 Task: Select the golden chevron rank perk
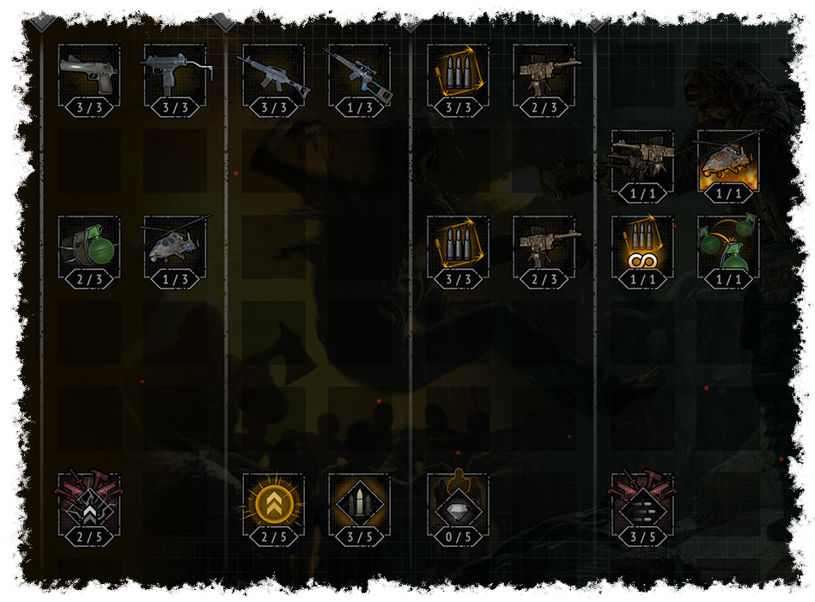(x=273, y=505)
